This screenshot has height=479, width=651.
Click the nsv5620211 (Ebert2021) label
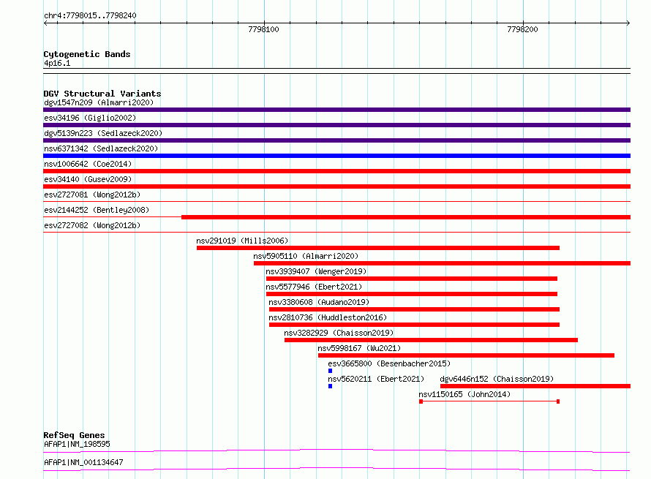click(376, 379)
